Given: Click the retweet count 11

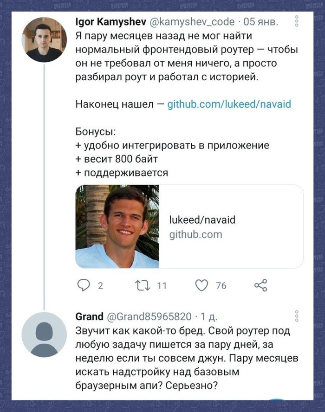Looking at the screenshot, I should click(162, 286).
